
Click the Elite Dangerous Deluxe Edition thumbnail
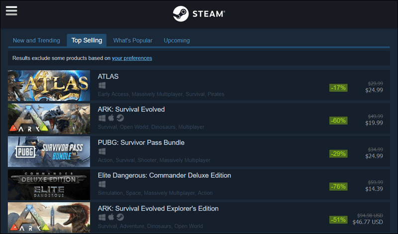[x=49, y=184]
